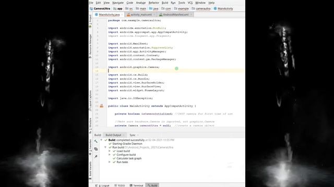334x187 pixels.
Task: Close the AndroidManifest.xml tab
Action: point(192,15)
